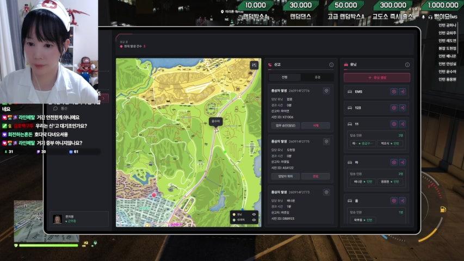Click the + 유닛 생성 button
Viewport: 464px width, 261px height.
click(377, 78)
